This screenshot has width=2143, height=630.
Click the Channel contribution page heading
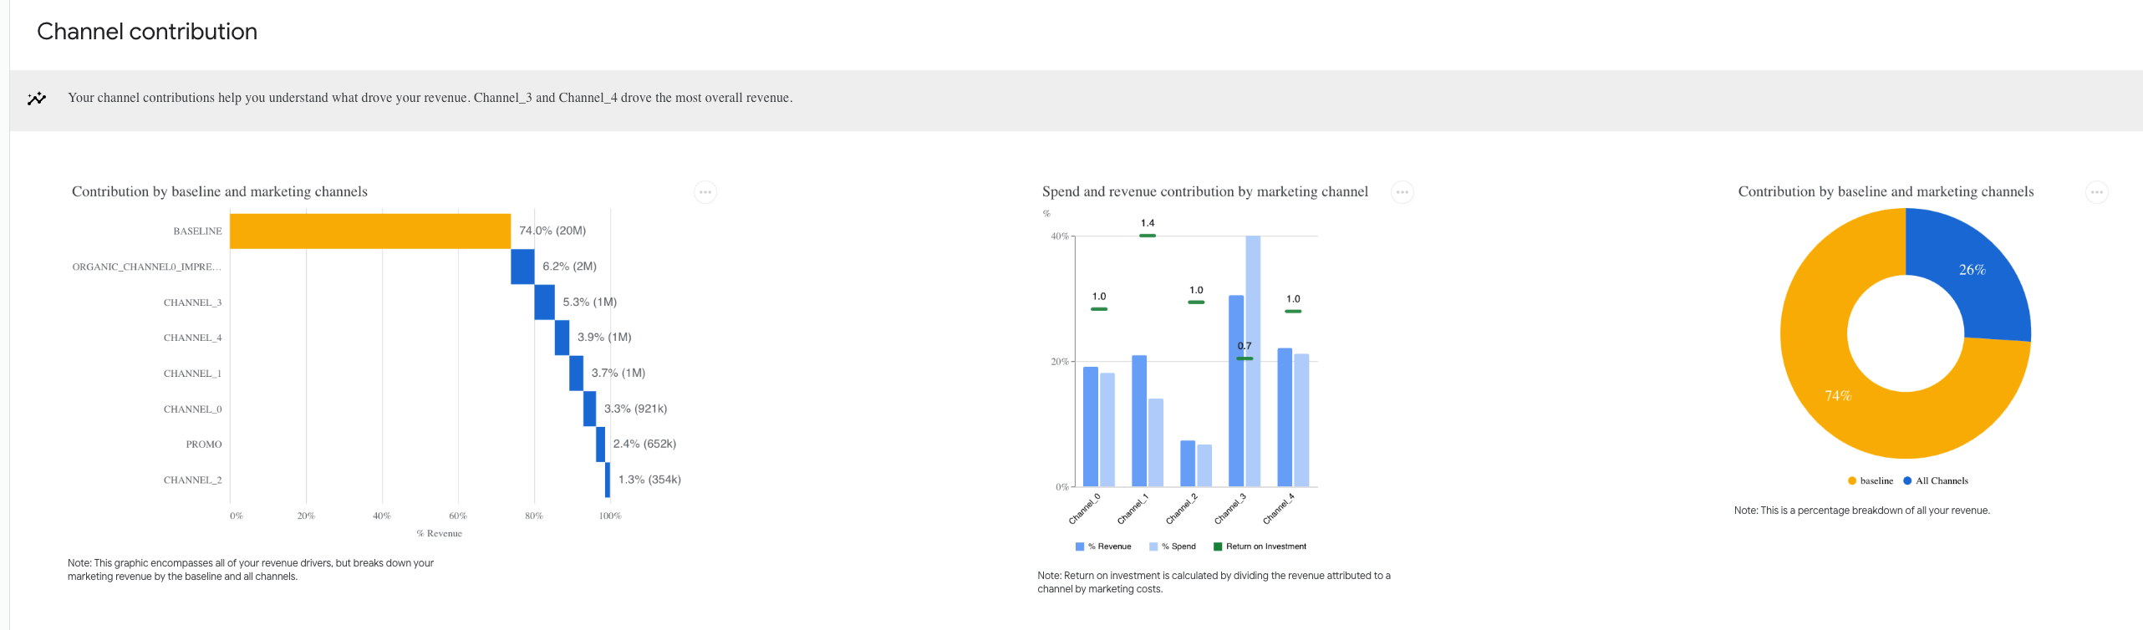(147, 32)
